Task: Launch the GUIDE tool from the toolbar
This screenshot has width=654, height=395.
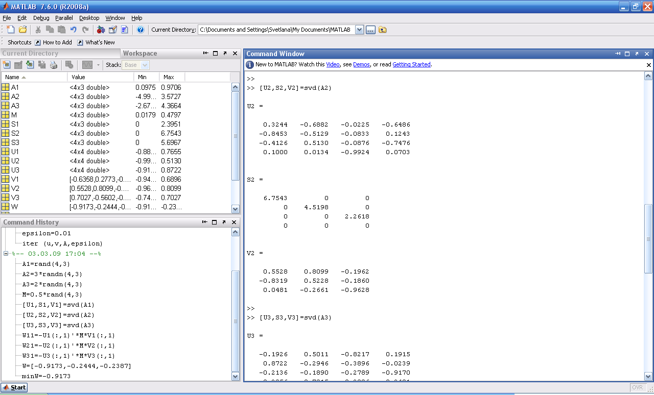Action: 113,30
